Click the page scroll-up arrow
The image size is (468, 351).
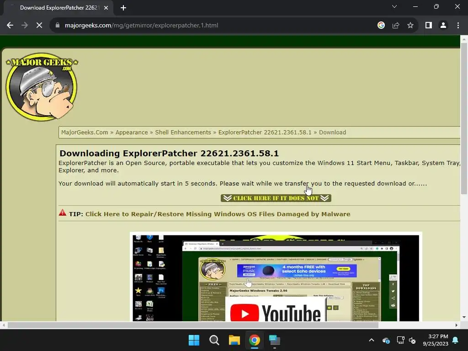[x=464, y=39]
